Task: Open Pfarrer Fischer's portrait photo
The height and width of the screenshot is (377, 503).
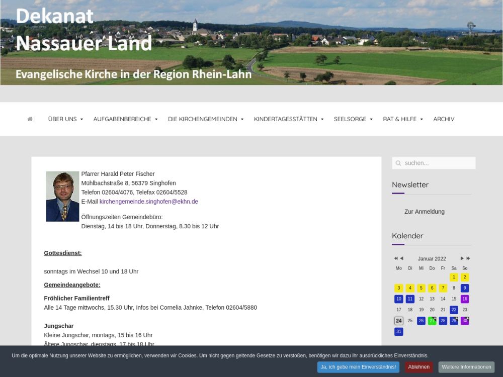Action: point(62,197)
